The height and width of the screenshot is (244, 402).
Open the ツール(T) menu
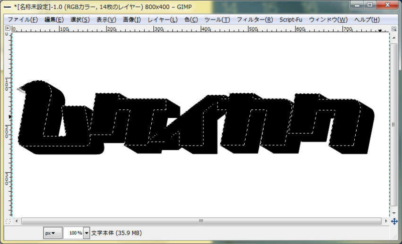217,20
